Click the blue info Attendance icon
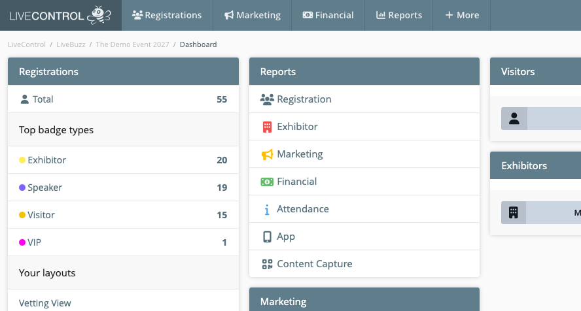581x311 pixels. pos(267,210)
